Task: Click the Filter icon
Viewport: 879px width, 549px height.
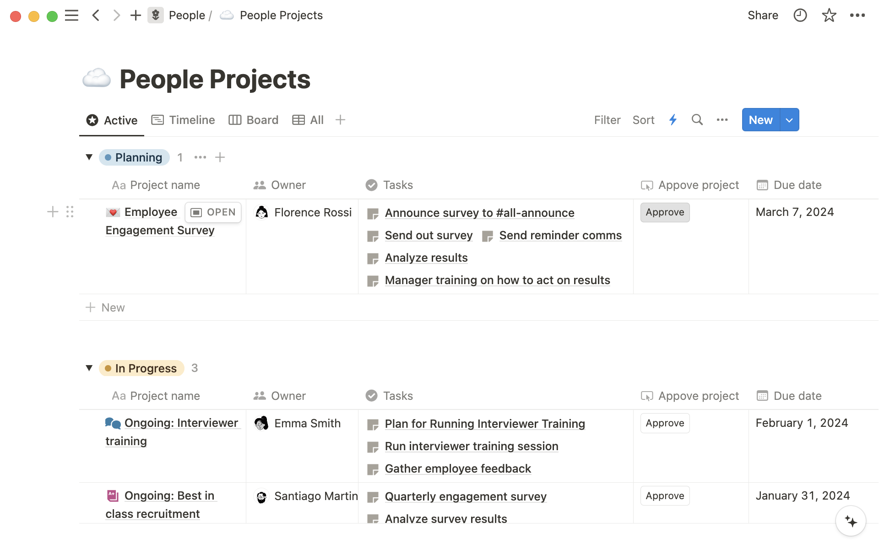Action: pos(606,119)
